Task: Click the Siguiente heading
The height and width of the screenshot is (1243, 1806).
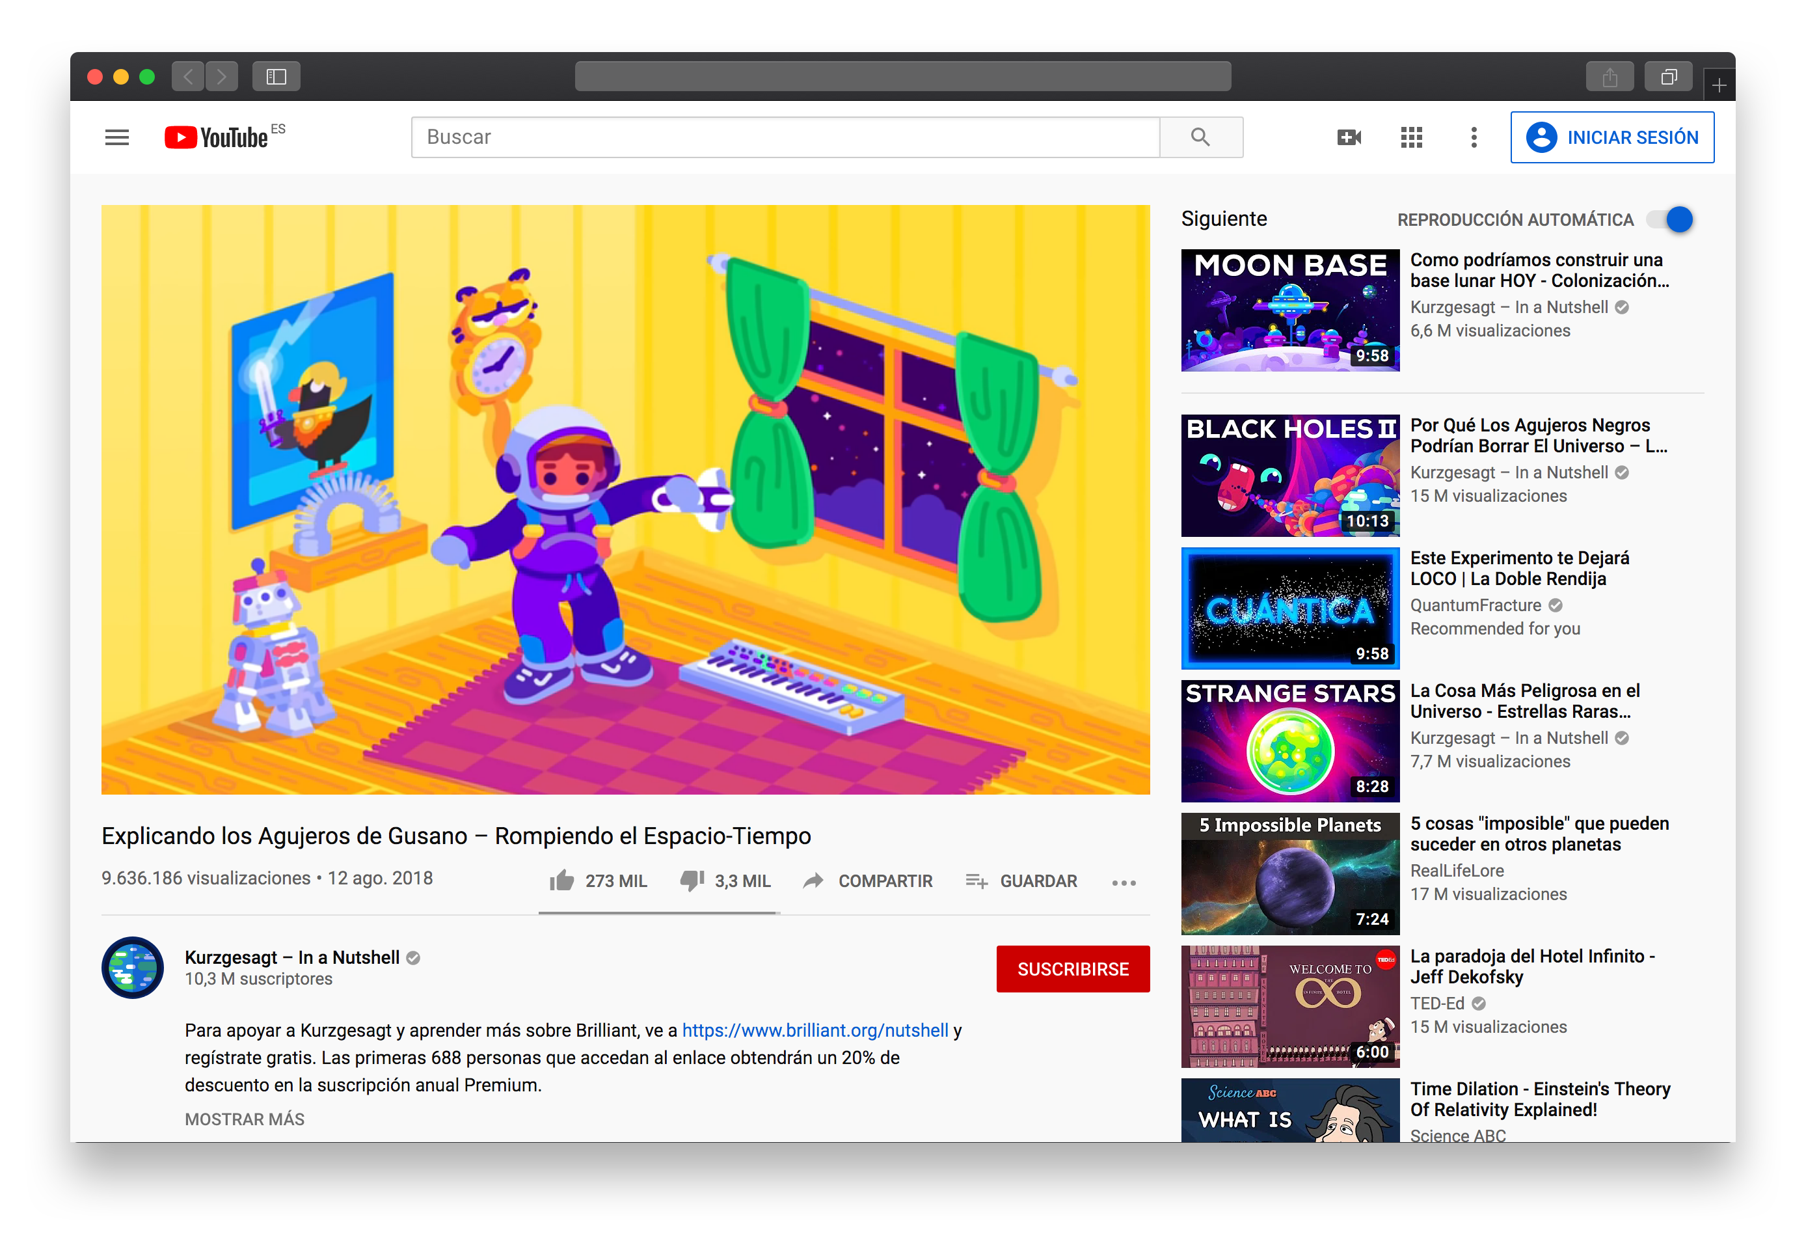Action: pos(1224,219)
